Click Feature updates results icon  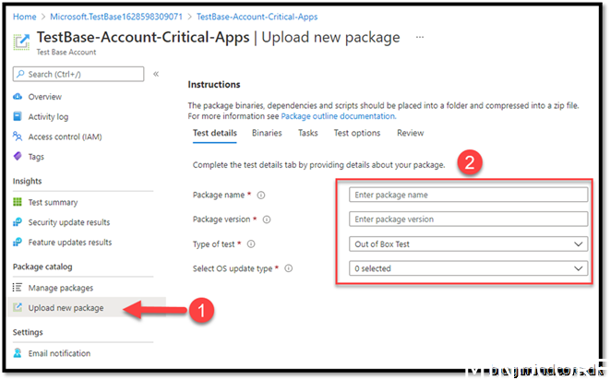(18, 243)
